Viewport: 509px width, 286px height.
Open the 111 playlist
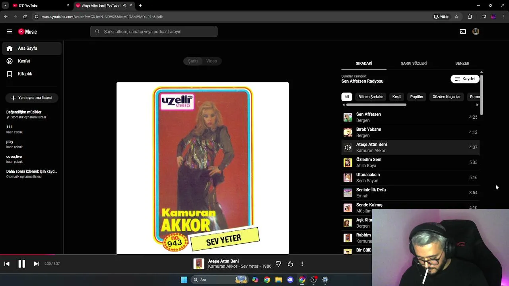[x=32, y=129]
